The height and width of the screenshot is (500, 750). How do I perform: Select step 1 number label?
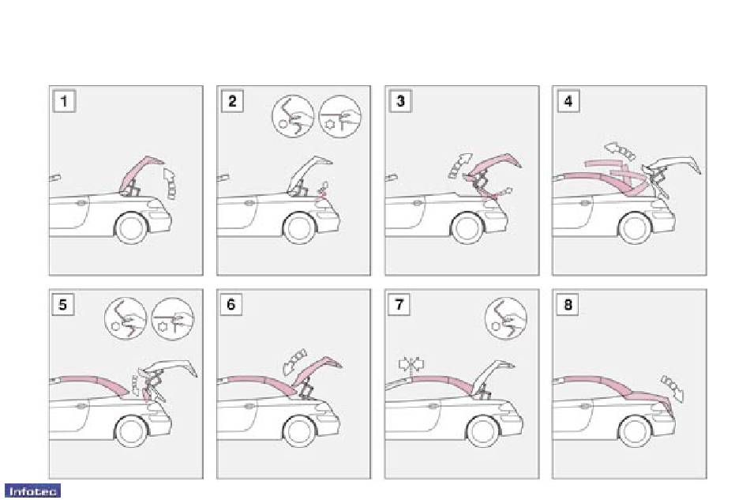[64, 101]
